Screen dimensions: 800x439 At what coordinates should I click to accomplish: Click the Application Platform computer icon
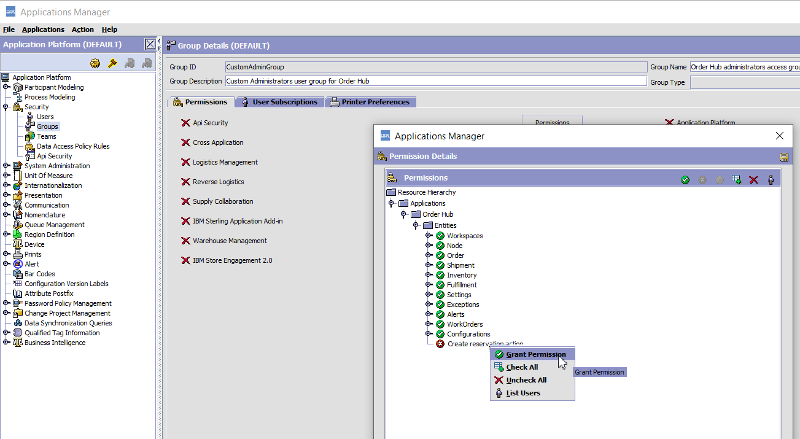[x=6, y=77]
